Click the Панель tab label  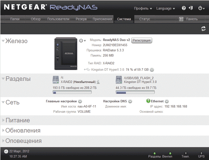[192, 19]
